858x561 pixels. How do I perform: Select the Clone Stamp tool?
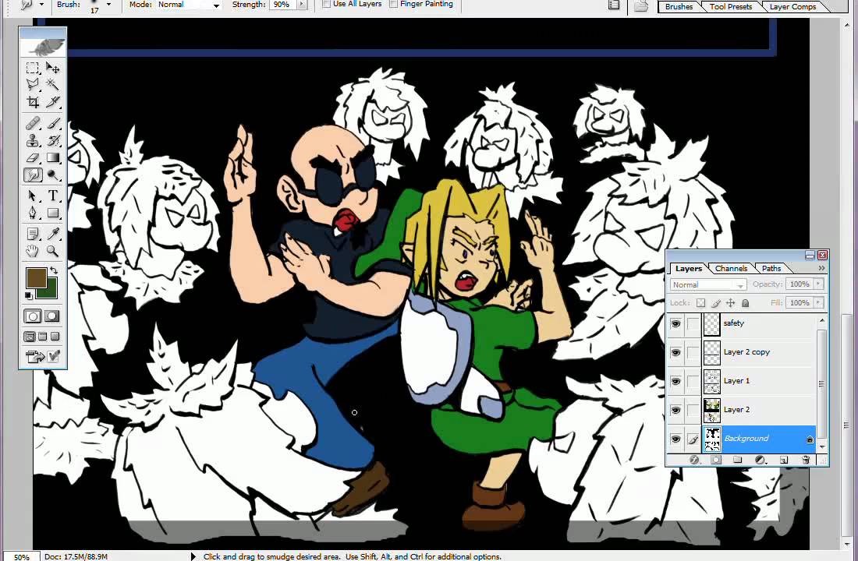(33, 140)
